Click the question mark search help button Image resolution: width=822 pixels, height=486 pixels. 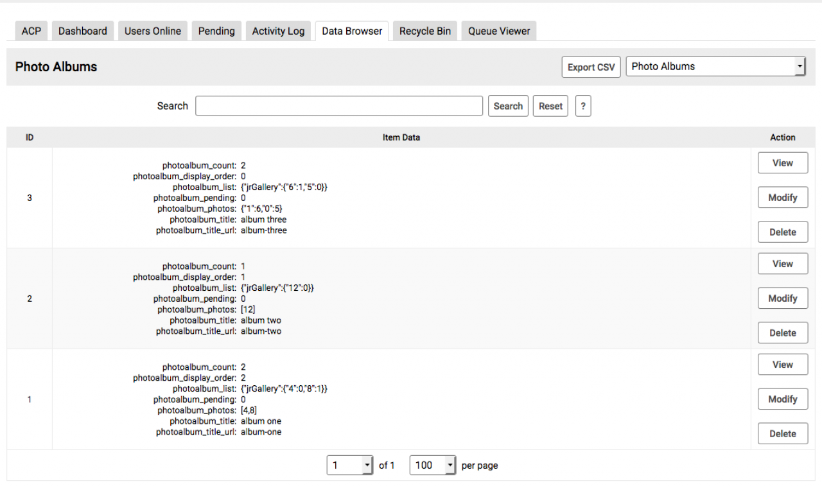coord(582,107)
